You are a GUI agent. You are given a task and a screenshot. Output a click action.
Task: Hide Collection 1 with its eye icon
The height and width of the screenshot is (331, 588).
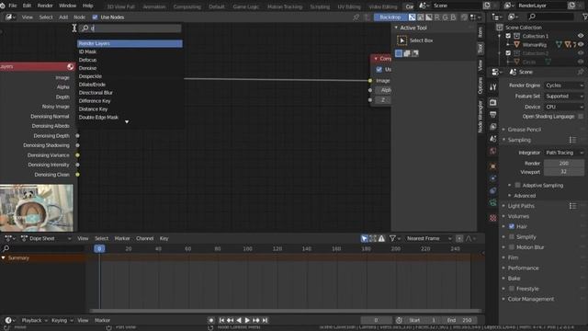(x=581, y=36)
